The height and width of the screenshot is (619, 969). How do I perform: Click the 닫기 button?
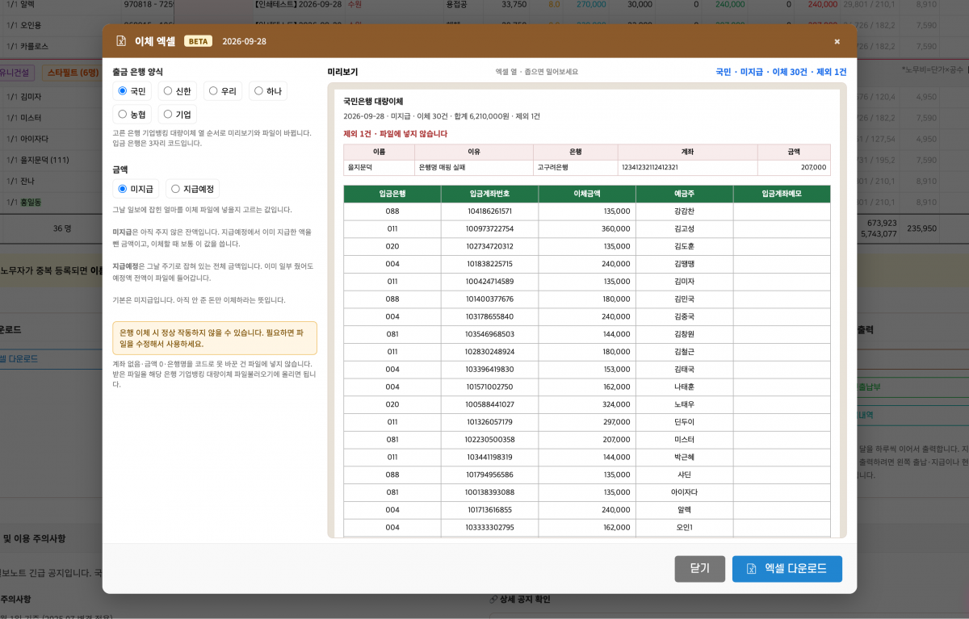[x=699, y=569]
